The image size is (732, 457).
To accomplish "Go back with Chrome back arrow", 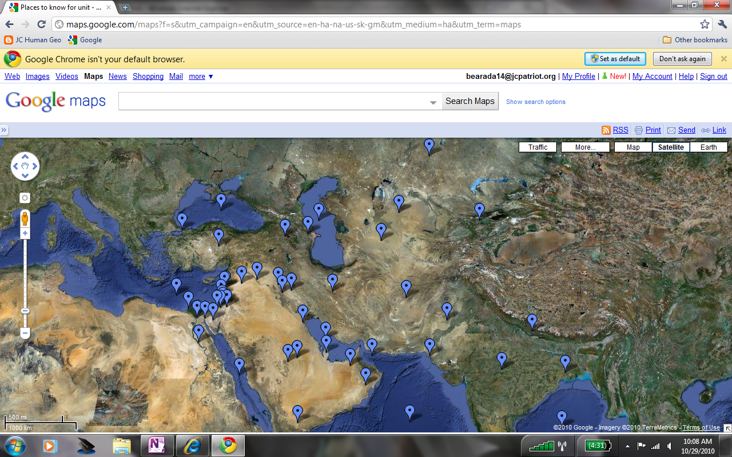I will 9,25.
